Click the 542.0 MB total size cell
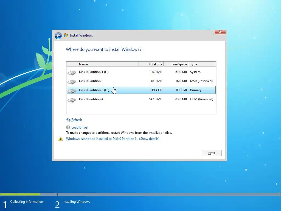 (156, 99)
